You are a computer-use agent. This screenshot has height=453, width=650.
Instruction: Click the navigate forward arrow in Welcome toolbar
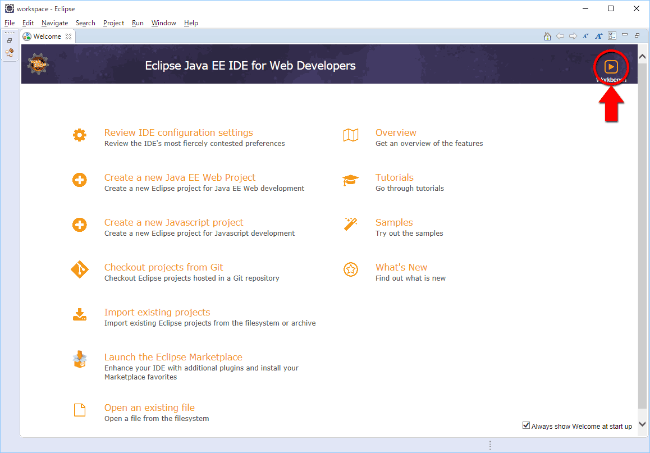(573, 36)
